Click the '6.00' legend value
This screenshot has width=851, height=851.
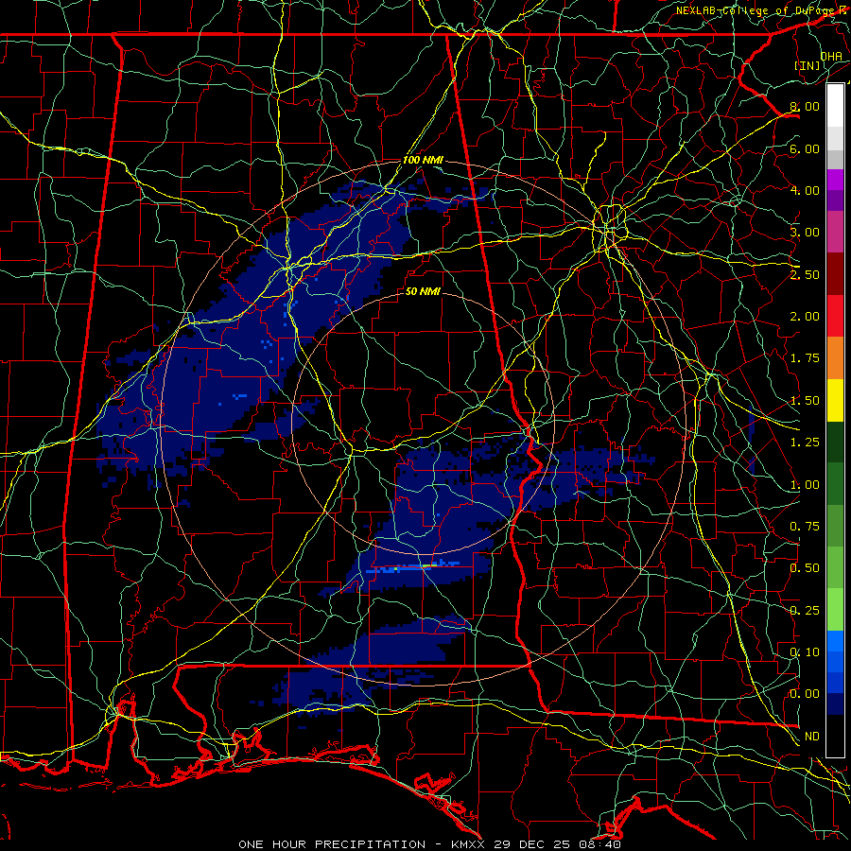pos(805,148)
